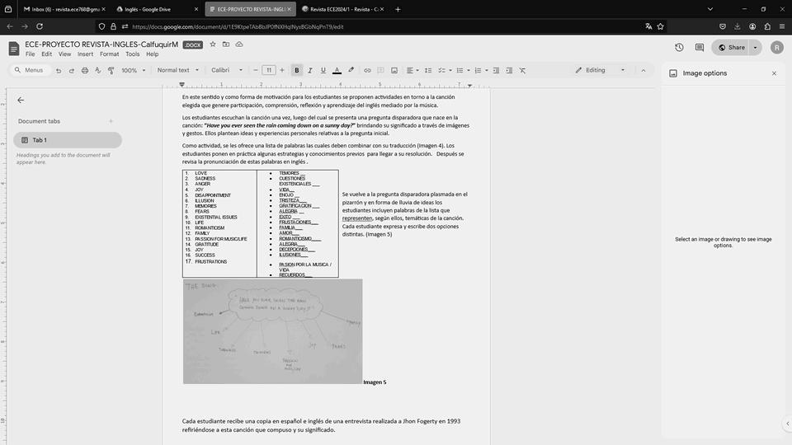
Task: Click the checklist icon
Action: click(442, 70)
